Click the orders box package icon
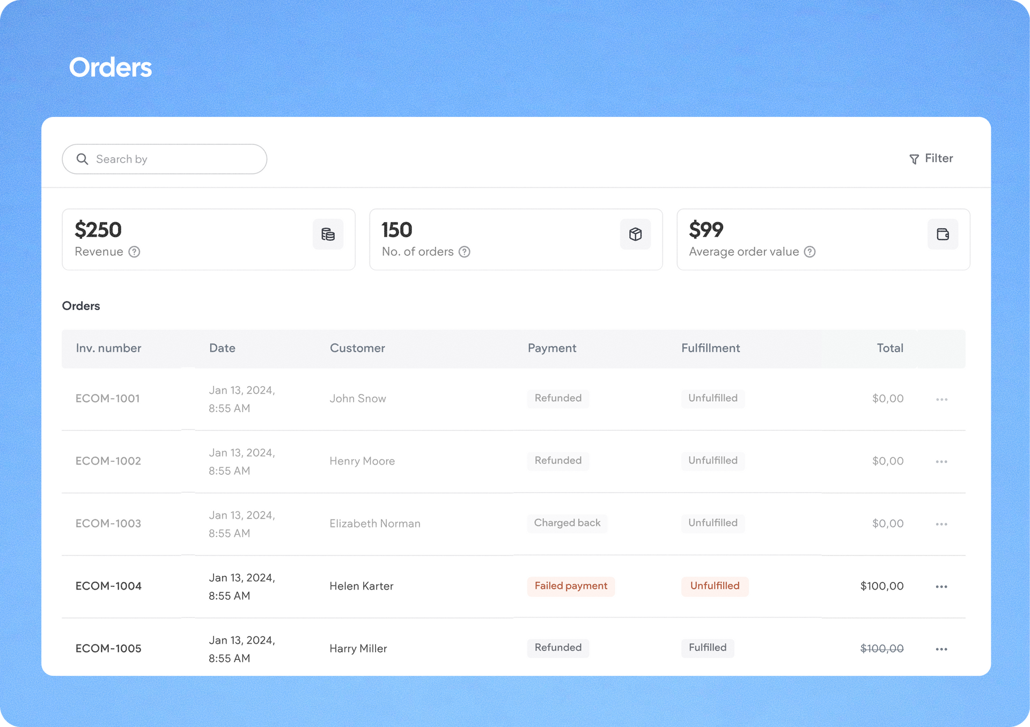 pos(635,234)
